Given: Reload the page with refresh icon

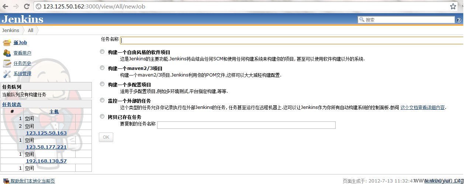Looking at the screenshot, I should (27, 6).
